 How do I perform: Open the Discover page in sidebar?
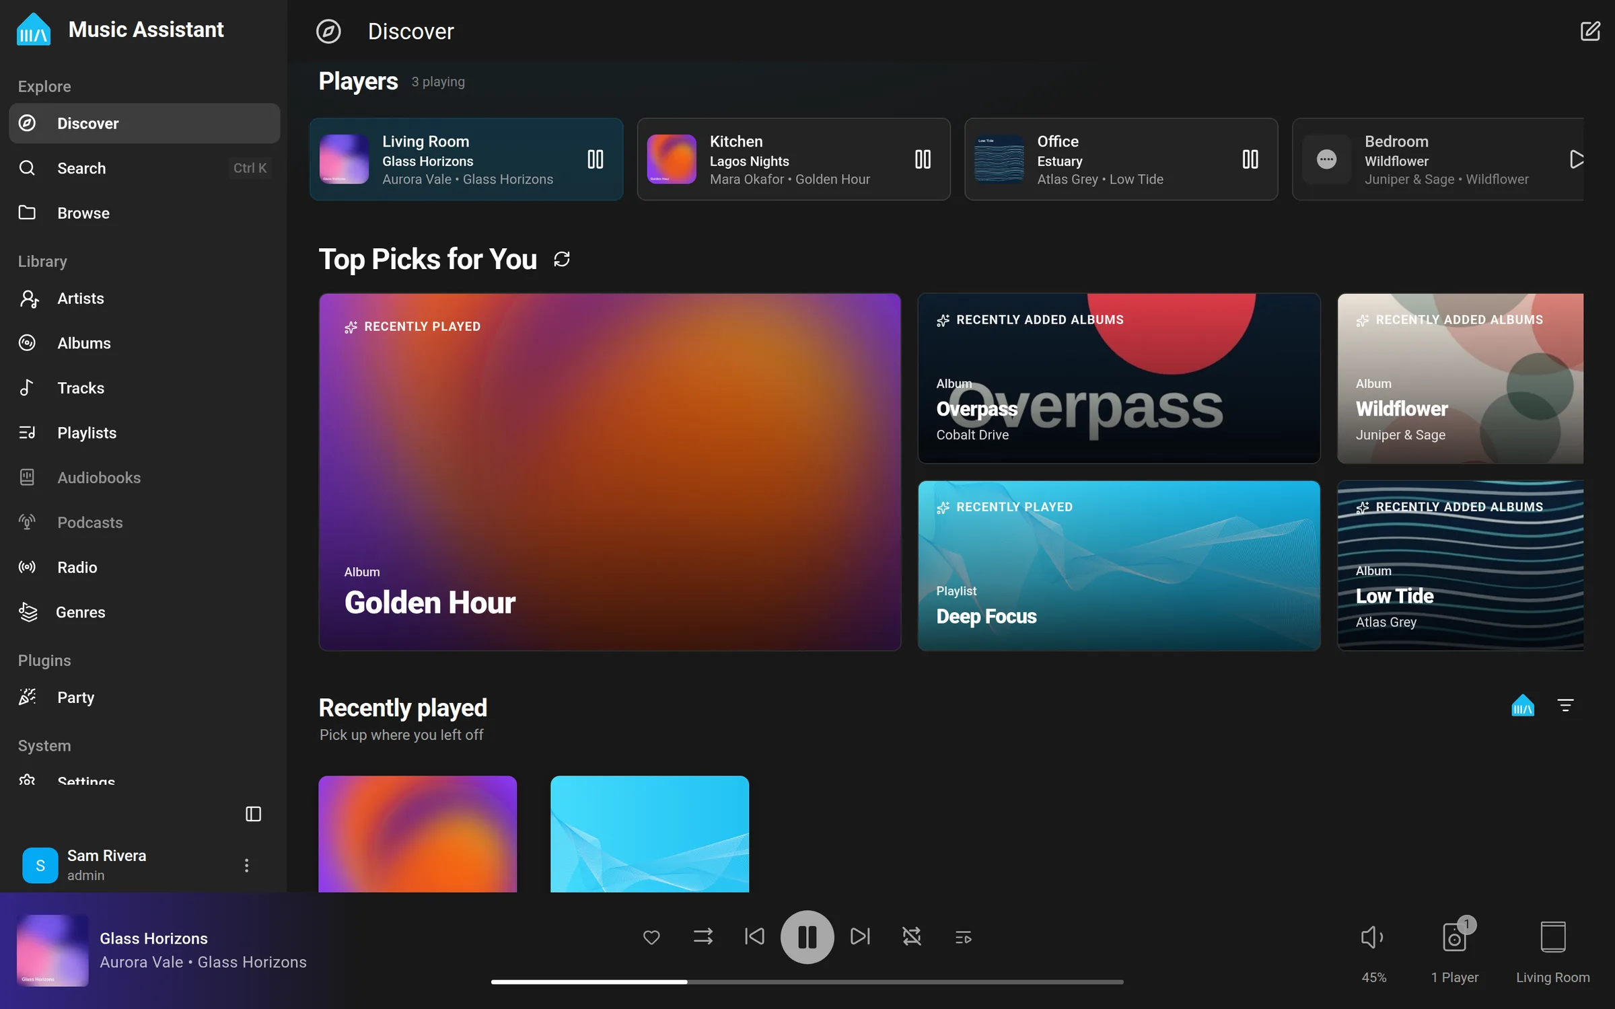(144, 123)
